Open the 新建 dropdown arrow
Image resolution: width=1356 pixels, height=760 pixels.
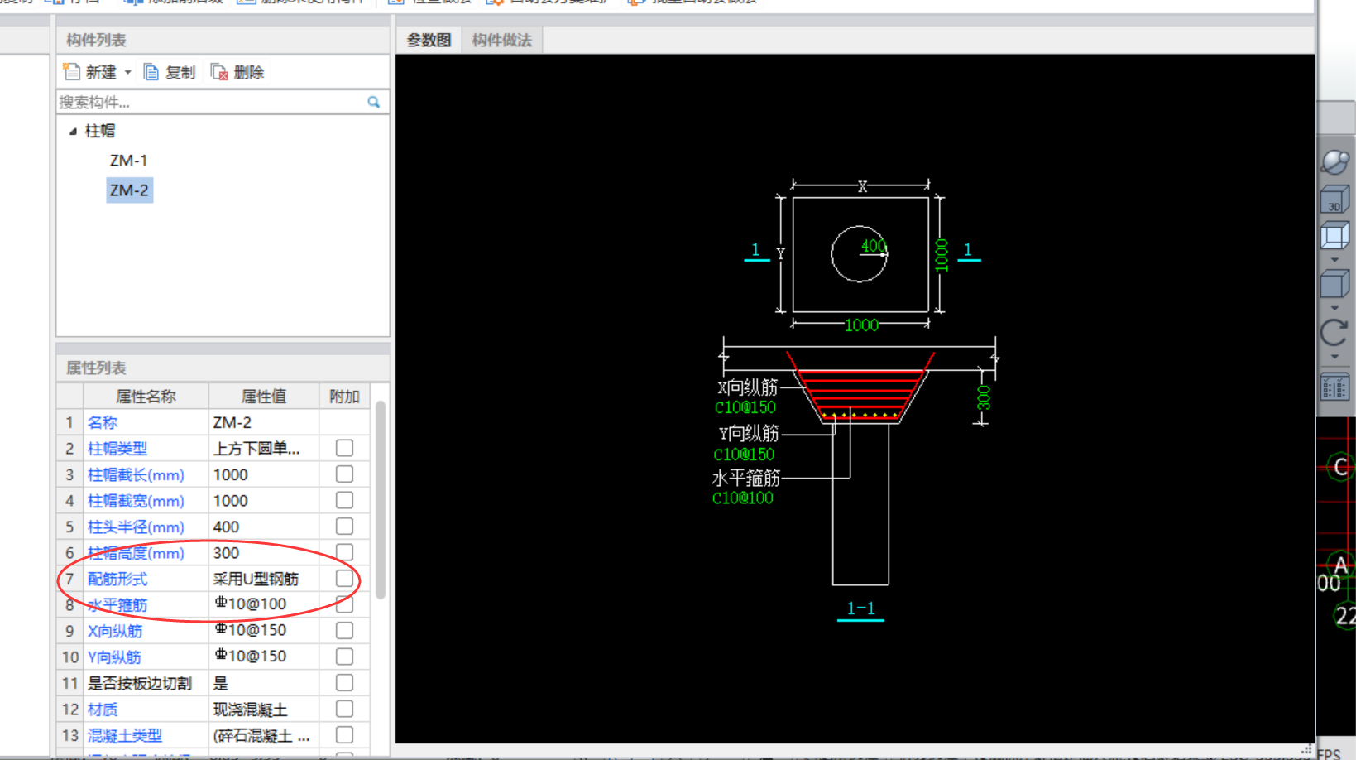coord(128,73)
